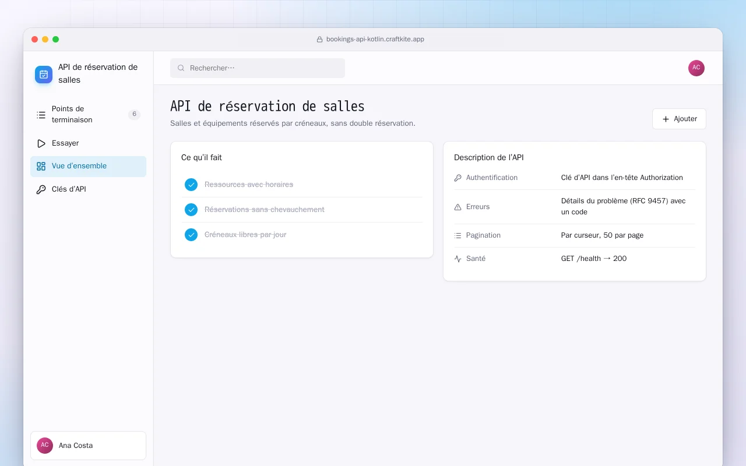Uncheck Réservations sans chevauchement
The height and width of the screenshot is (466, 746).
[191, 210]
